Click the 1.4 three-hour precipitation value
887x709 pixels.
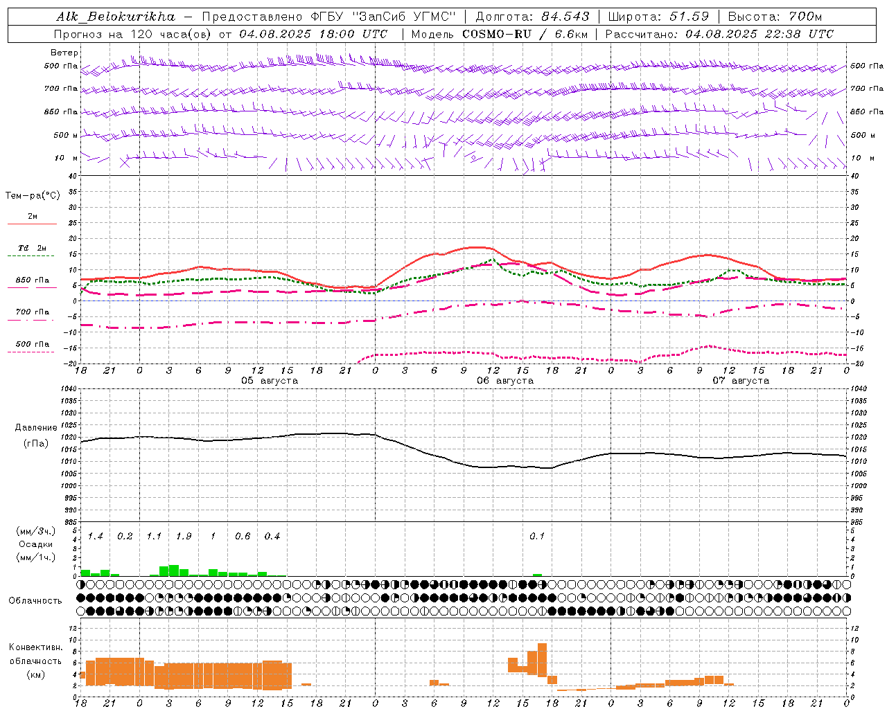coord(95,537)
